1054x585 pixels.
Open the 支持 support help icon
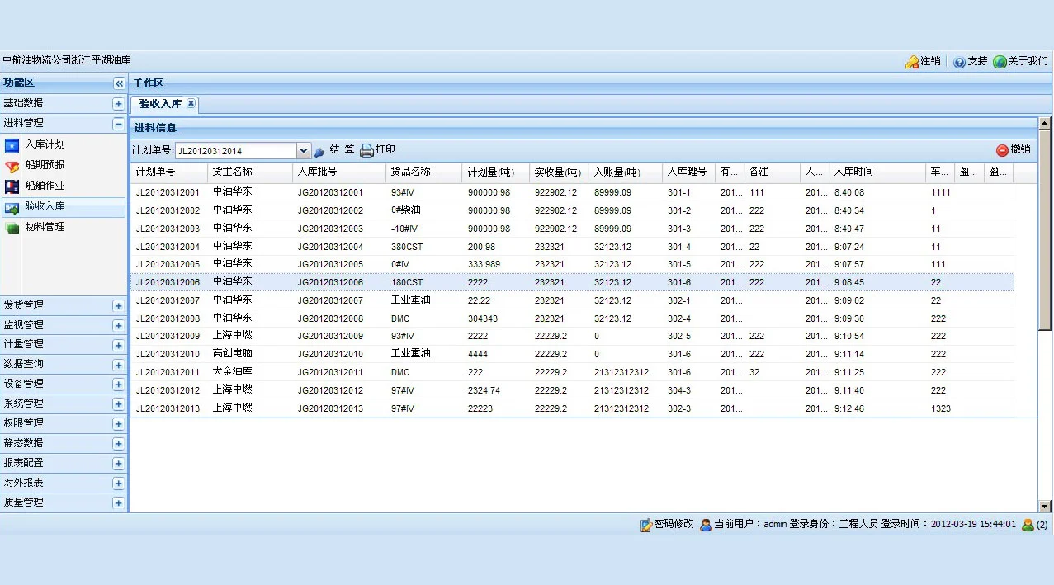(x=959, y=62)
